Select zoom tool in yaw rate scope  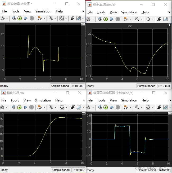click(137, 107)
